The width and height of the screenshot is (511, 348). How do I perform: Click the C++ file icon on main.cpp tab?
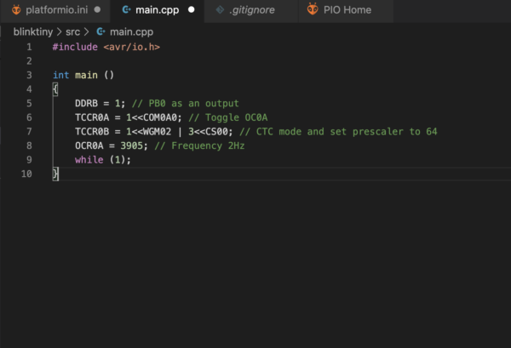126,10
